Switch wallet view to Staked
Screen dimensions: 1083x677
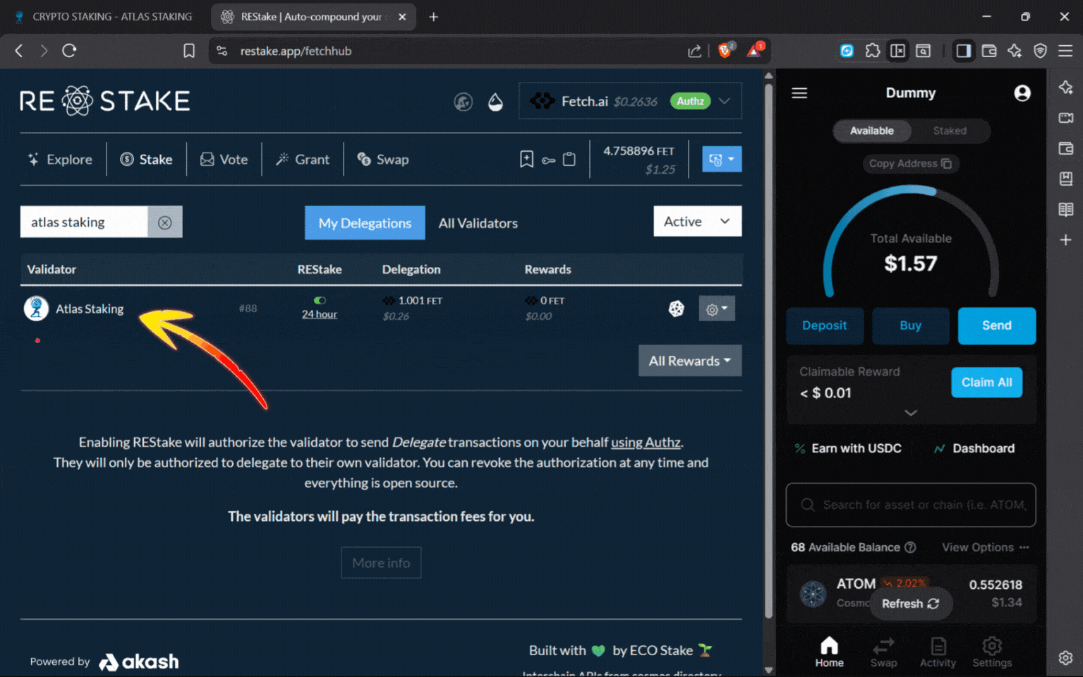(x=949, y=131)
